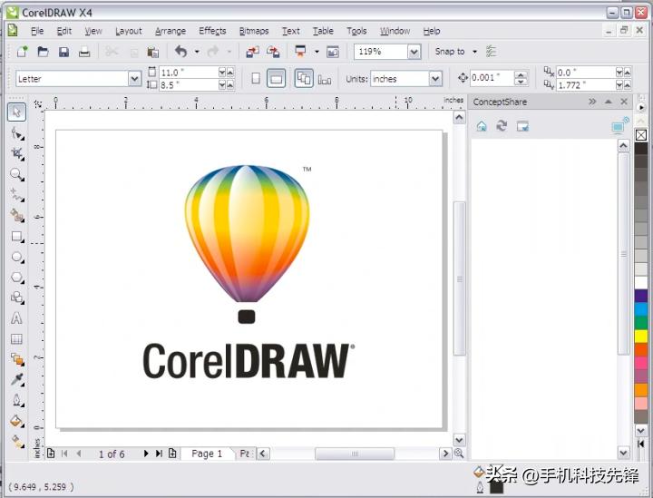Choose the Rectangle tool
The height and width of the screenshot is (498, 653).
pos(16,237)
